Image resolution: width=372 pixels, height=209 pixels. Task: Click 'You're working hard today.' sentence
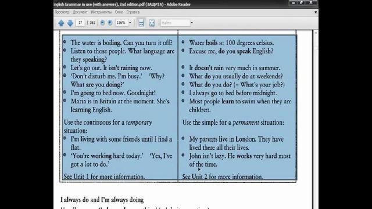pyautogui.click(x=107, y=156)
